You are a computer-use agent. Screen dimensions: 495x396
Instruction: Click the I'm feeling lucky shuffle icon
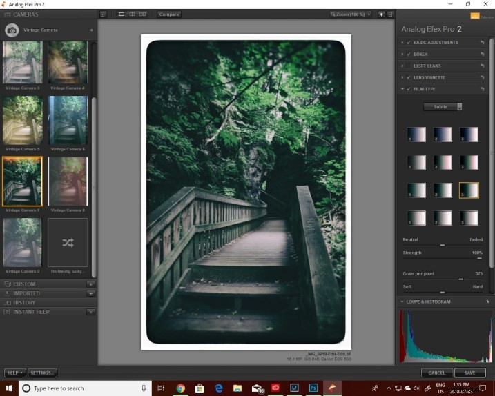pos(68,242)
